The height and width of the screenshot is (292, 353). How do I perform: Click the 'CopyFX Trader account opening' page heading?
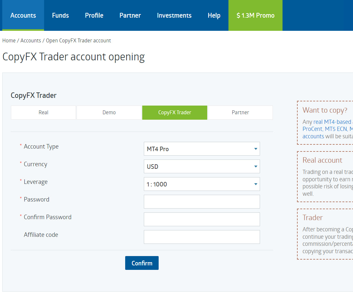point(73,57)
